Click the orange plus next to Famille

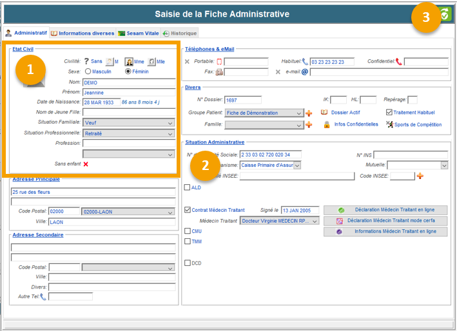point(309,124)
